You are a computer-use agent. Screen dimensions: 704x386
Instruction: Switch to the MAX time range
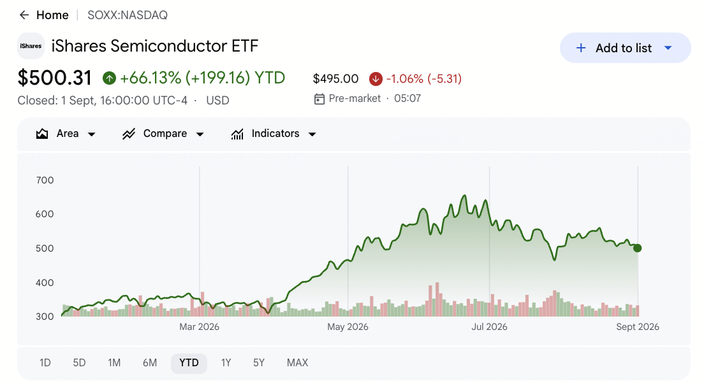point(298,362)
